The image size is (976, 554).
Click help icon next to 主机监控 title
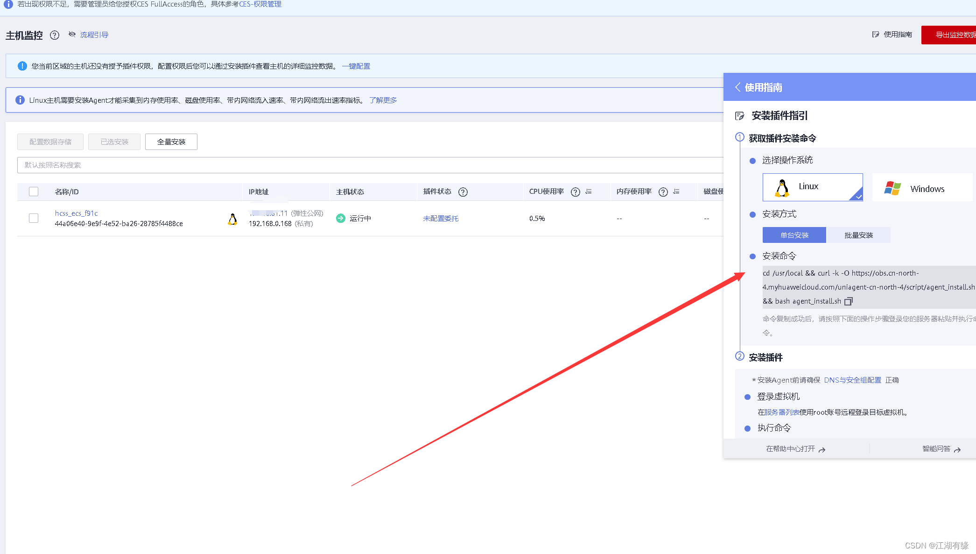point(55,35)
